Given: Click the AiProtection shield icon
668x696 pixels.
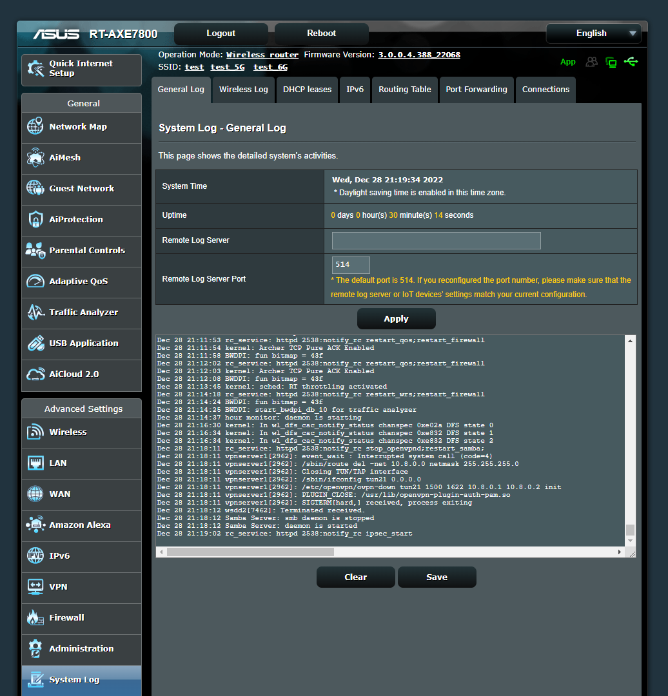Looking at the screenshot, I should [x=35, y=219].
